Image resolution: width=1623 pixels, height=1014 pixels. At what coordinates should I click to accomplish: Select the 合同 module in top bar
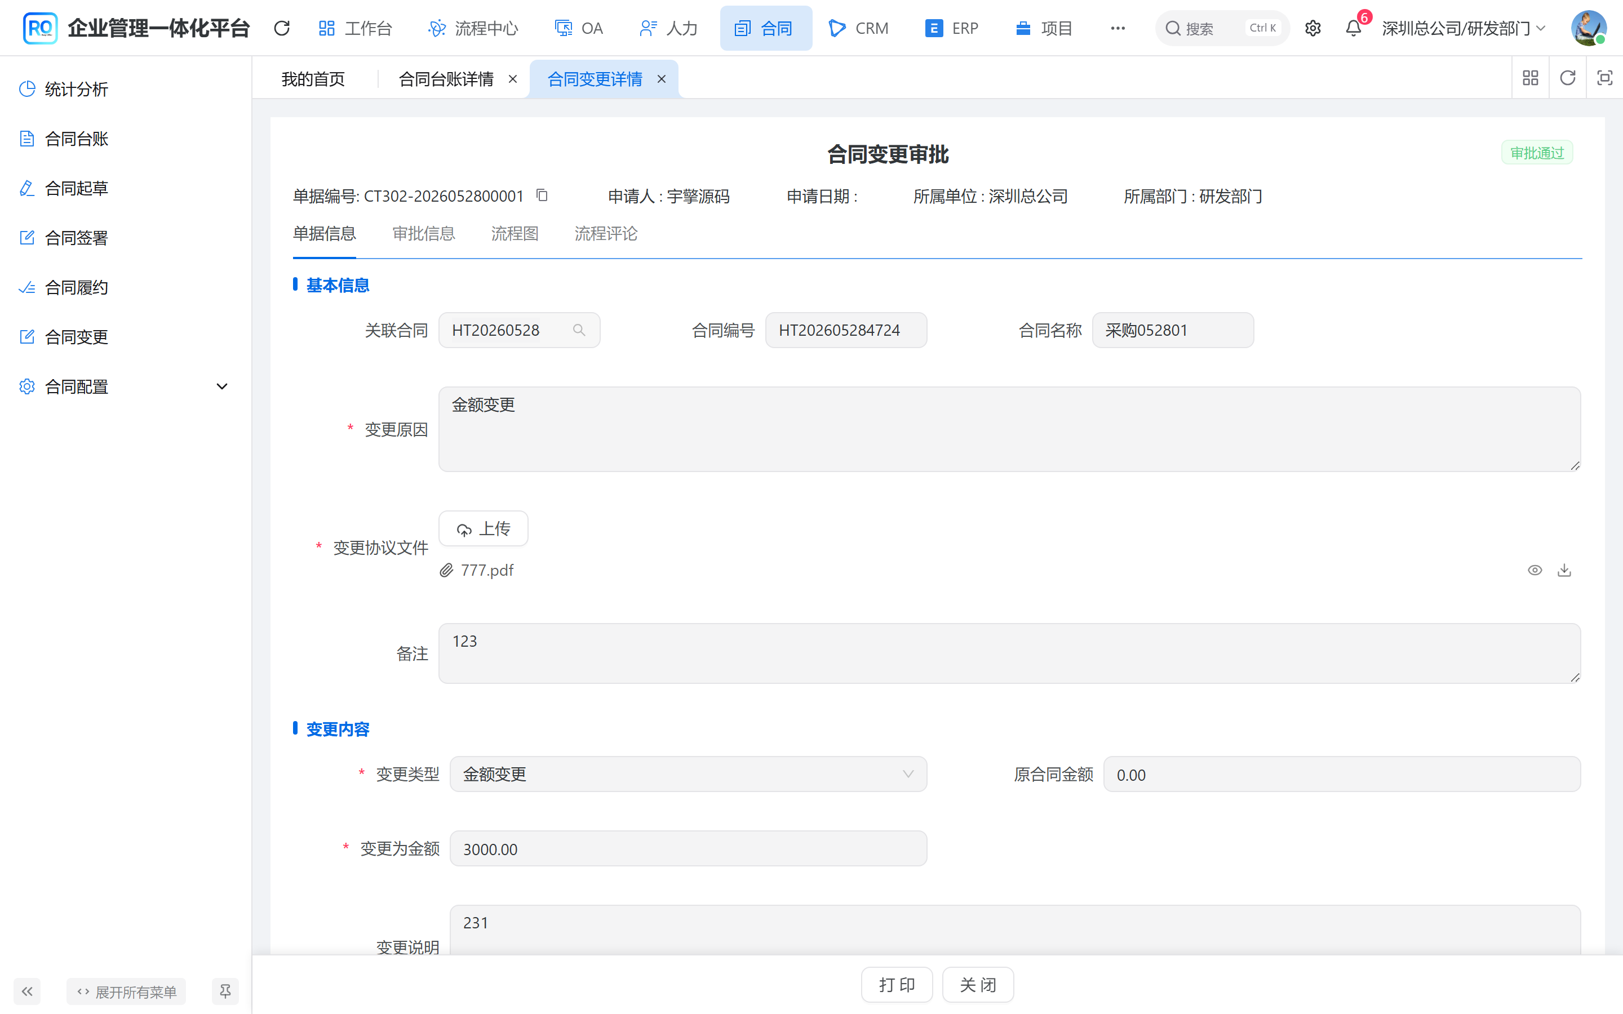point(766,28)
